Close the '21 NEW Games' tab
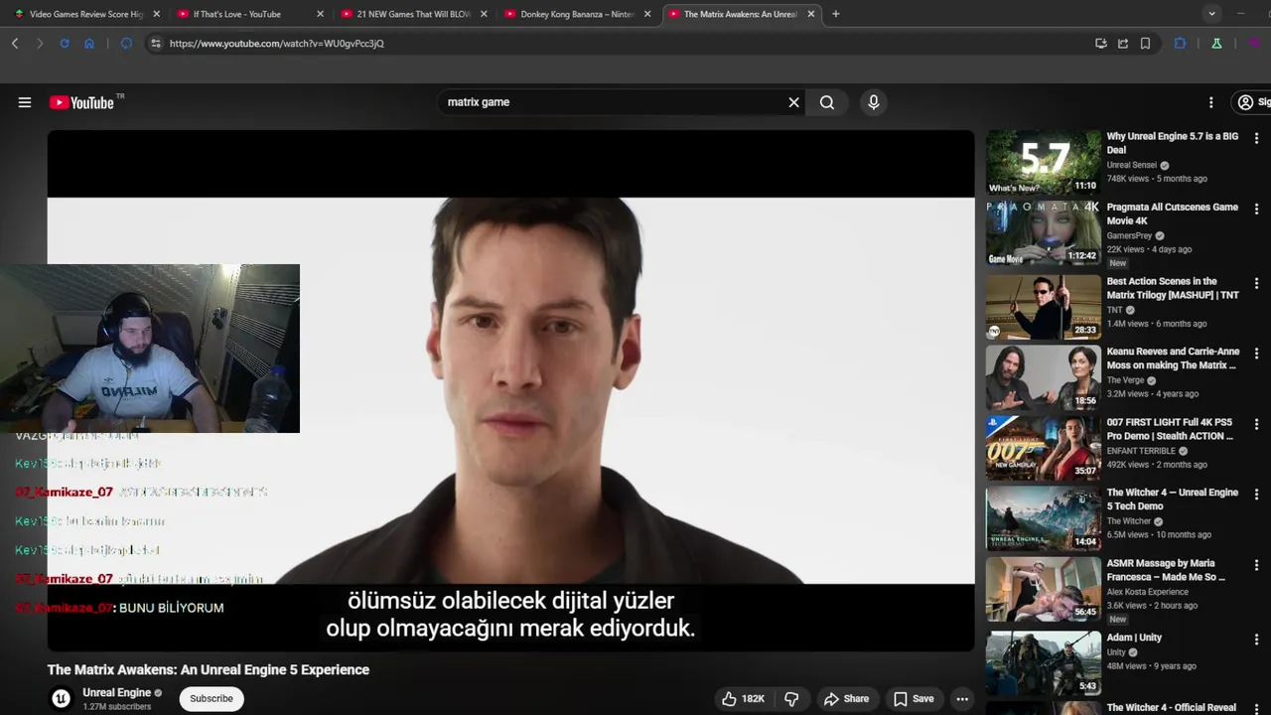Screen dimensions: 1271x715 point(484,14)
